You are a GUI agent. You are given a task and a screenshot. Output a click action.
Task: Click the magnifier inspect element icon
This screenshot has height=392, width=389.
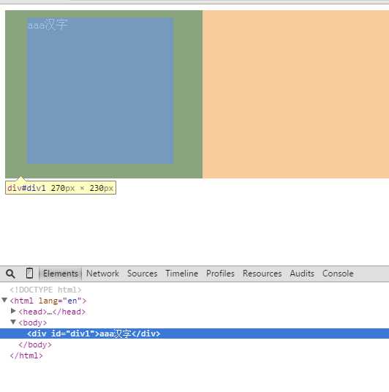click(10, 274)
